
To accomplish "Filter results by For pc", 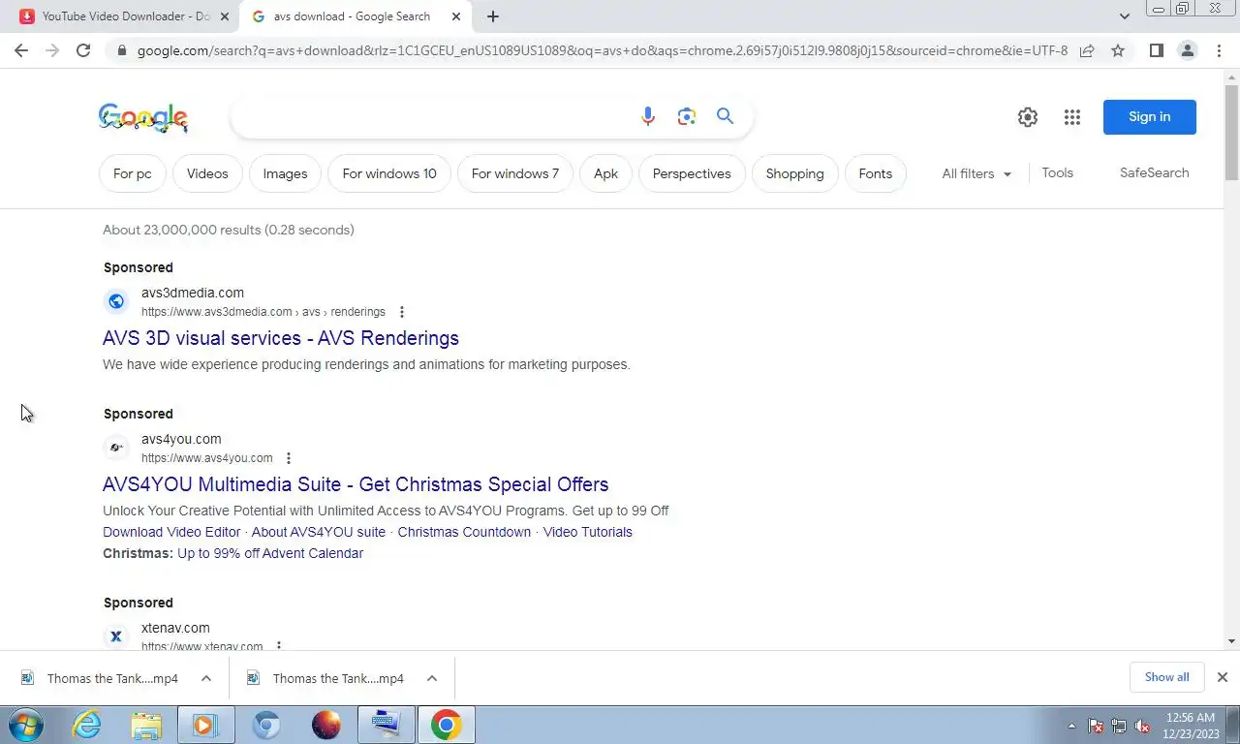I will pyautogui.click(x=133, y=173).
